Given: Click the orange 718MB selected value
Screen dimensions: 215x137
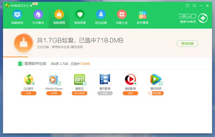Looking at the screenshot, I should click(x=85, y=64).
